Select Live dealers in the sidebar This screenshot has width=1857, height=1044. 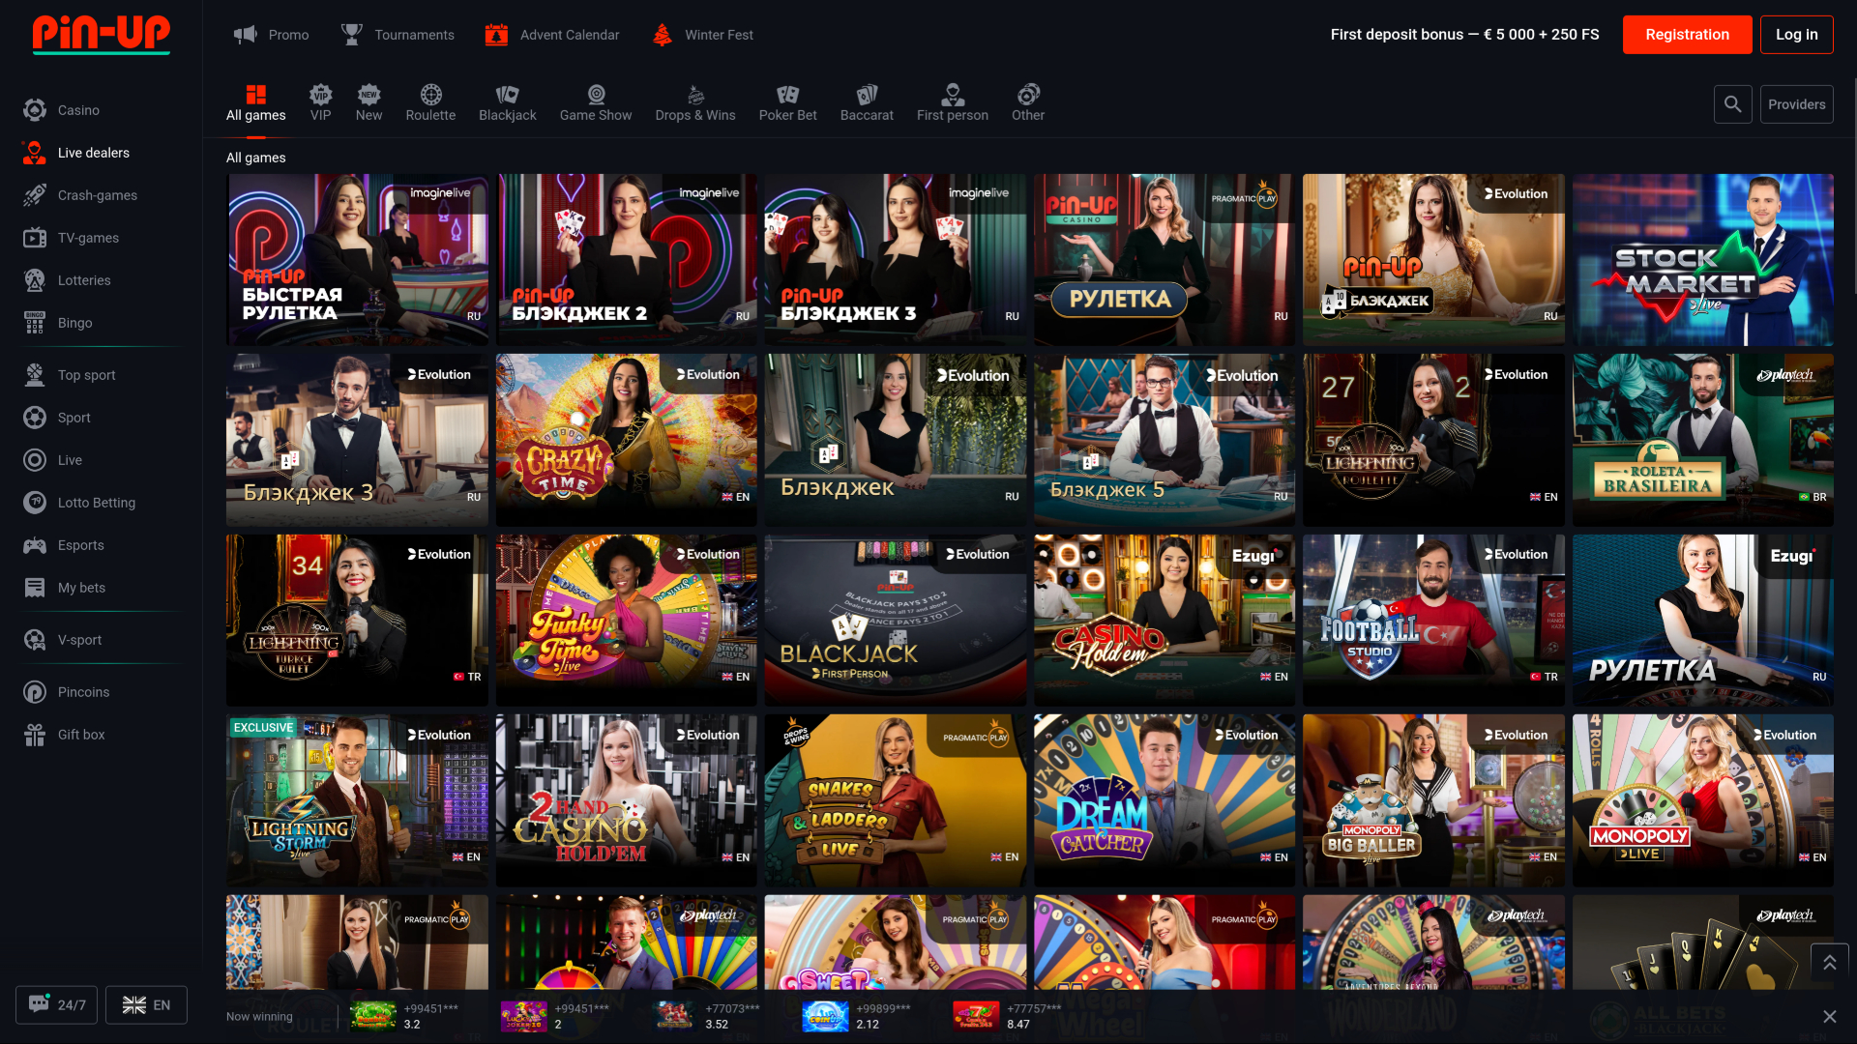pos(94,152)
